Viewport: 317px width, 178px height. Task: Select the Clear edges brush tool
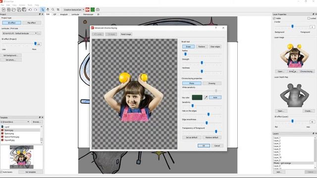click(x=215, y=46)
